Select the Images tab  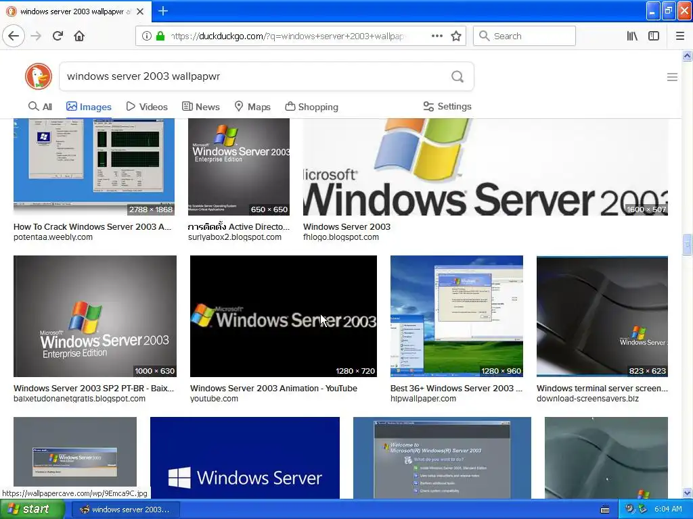point(89,107)
